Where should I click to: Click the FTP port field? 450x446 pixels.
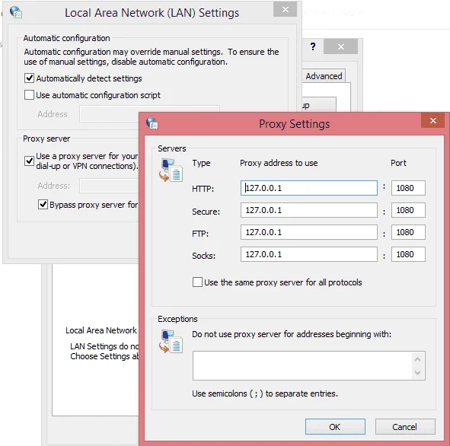click(408, 232)
